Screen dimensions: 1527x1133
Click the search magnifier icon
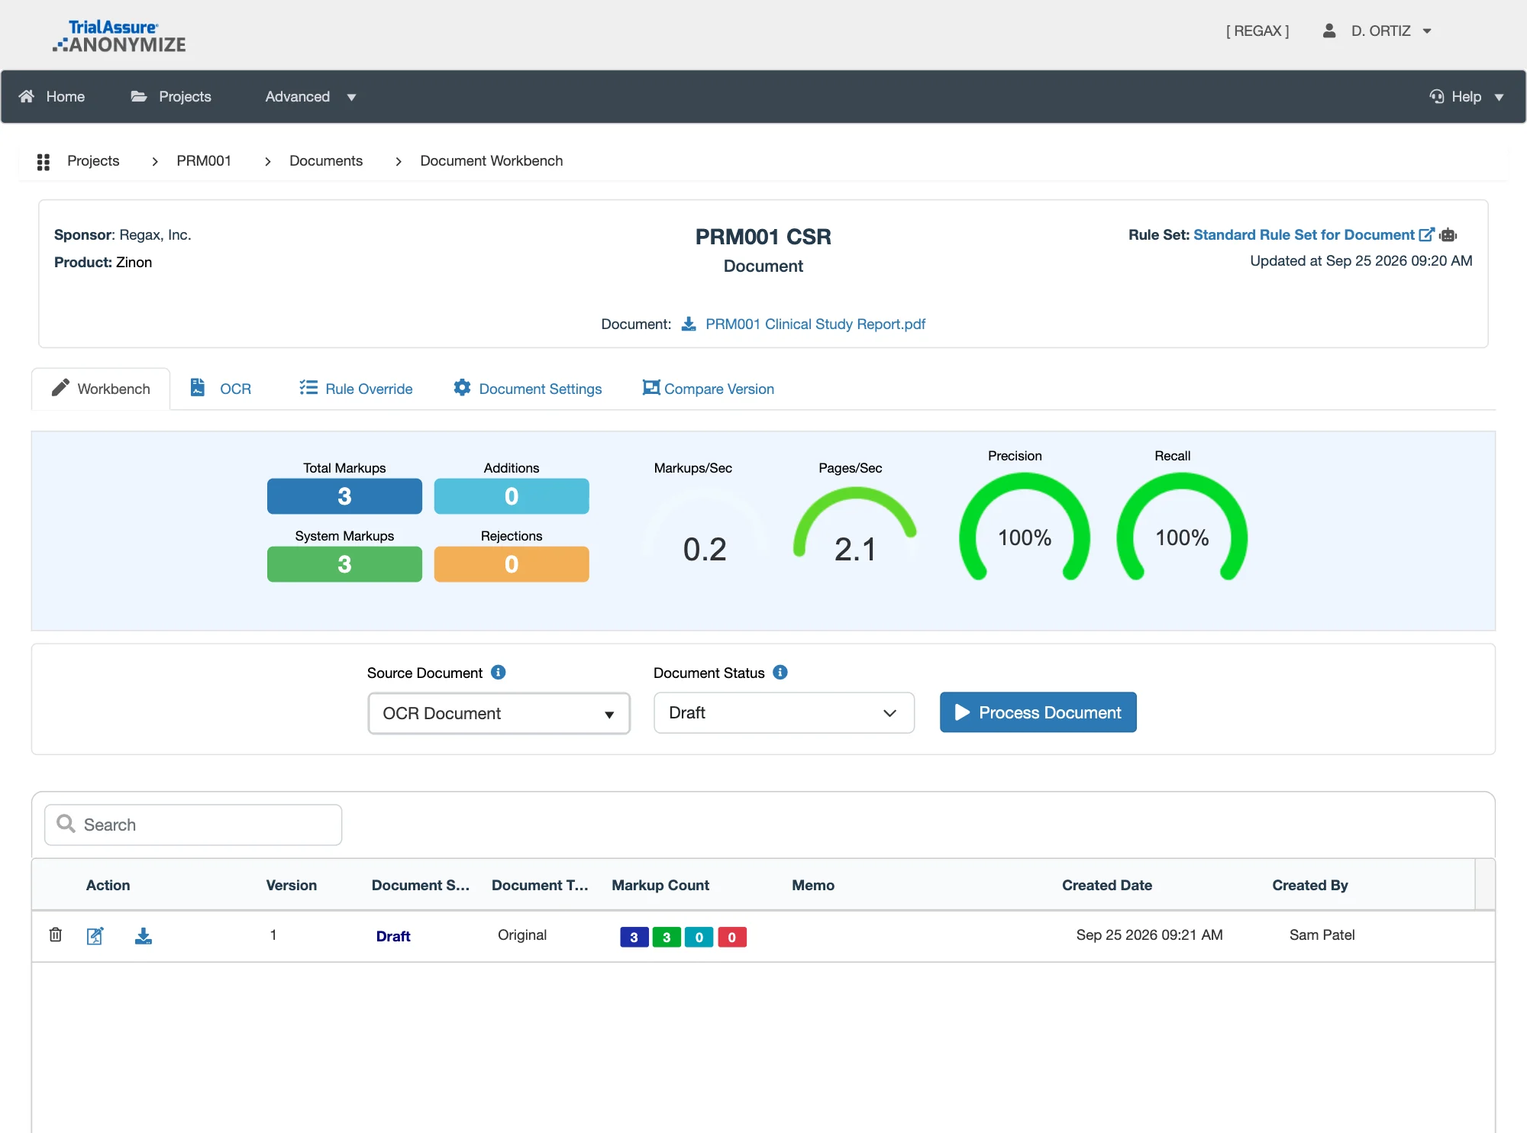(x=66, y=824)
